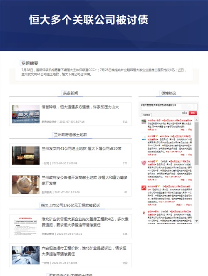Click the green-pink photo avatar of first Weibo post
Screen dimensions: 208x276
click(x=144, y=122)
